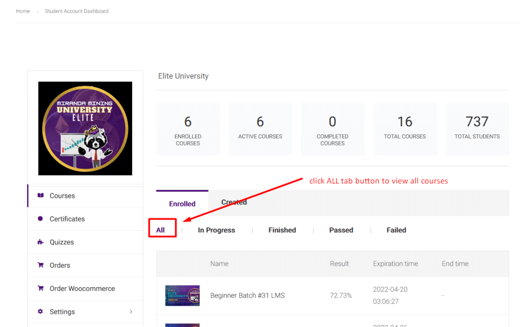
Task: Click the Certificates badge icon in sidebar
Action: 41,219
